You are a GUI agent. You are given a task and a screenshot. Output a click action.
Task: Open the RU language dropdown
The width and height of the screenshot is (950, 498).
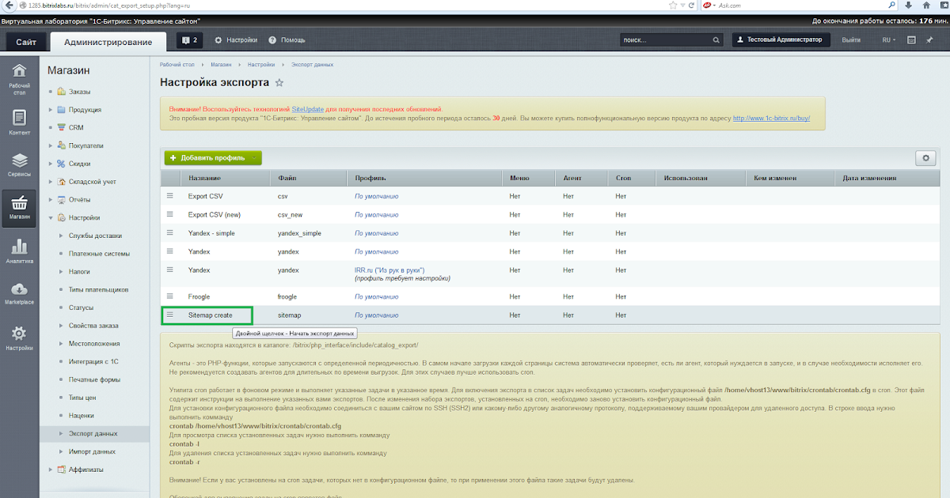[x=889, y=40]
